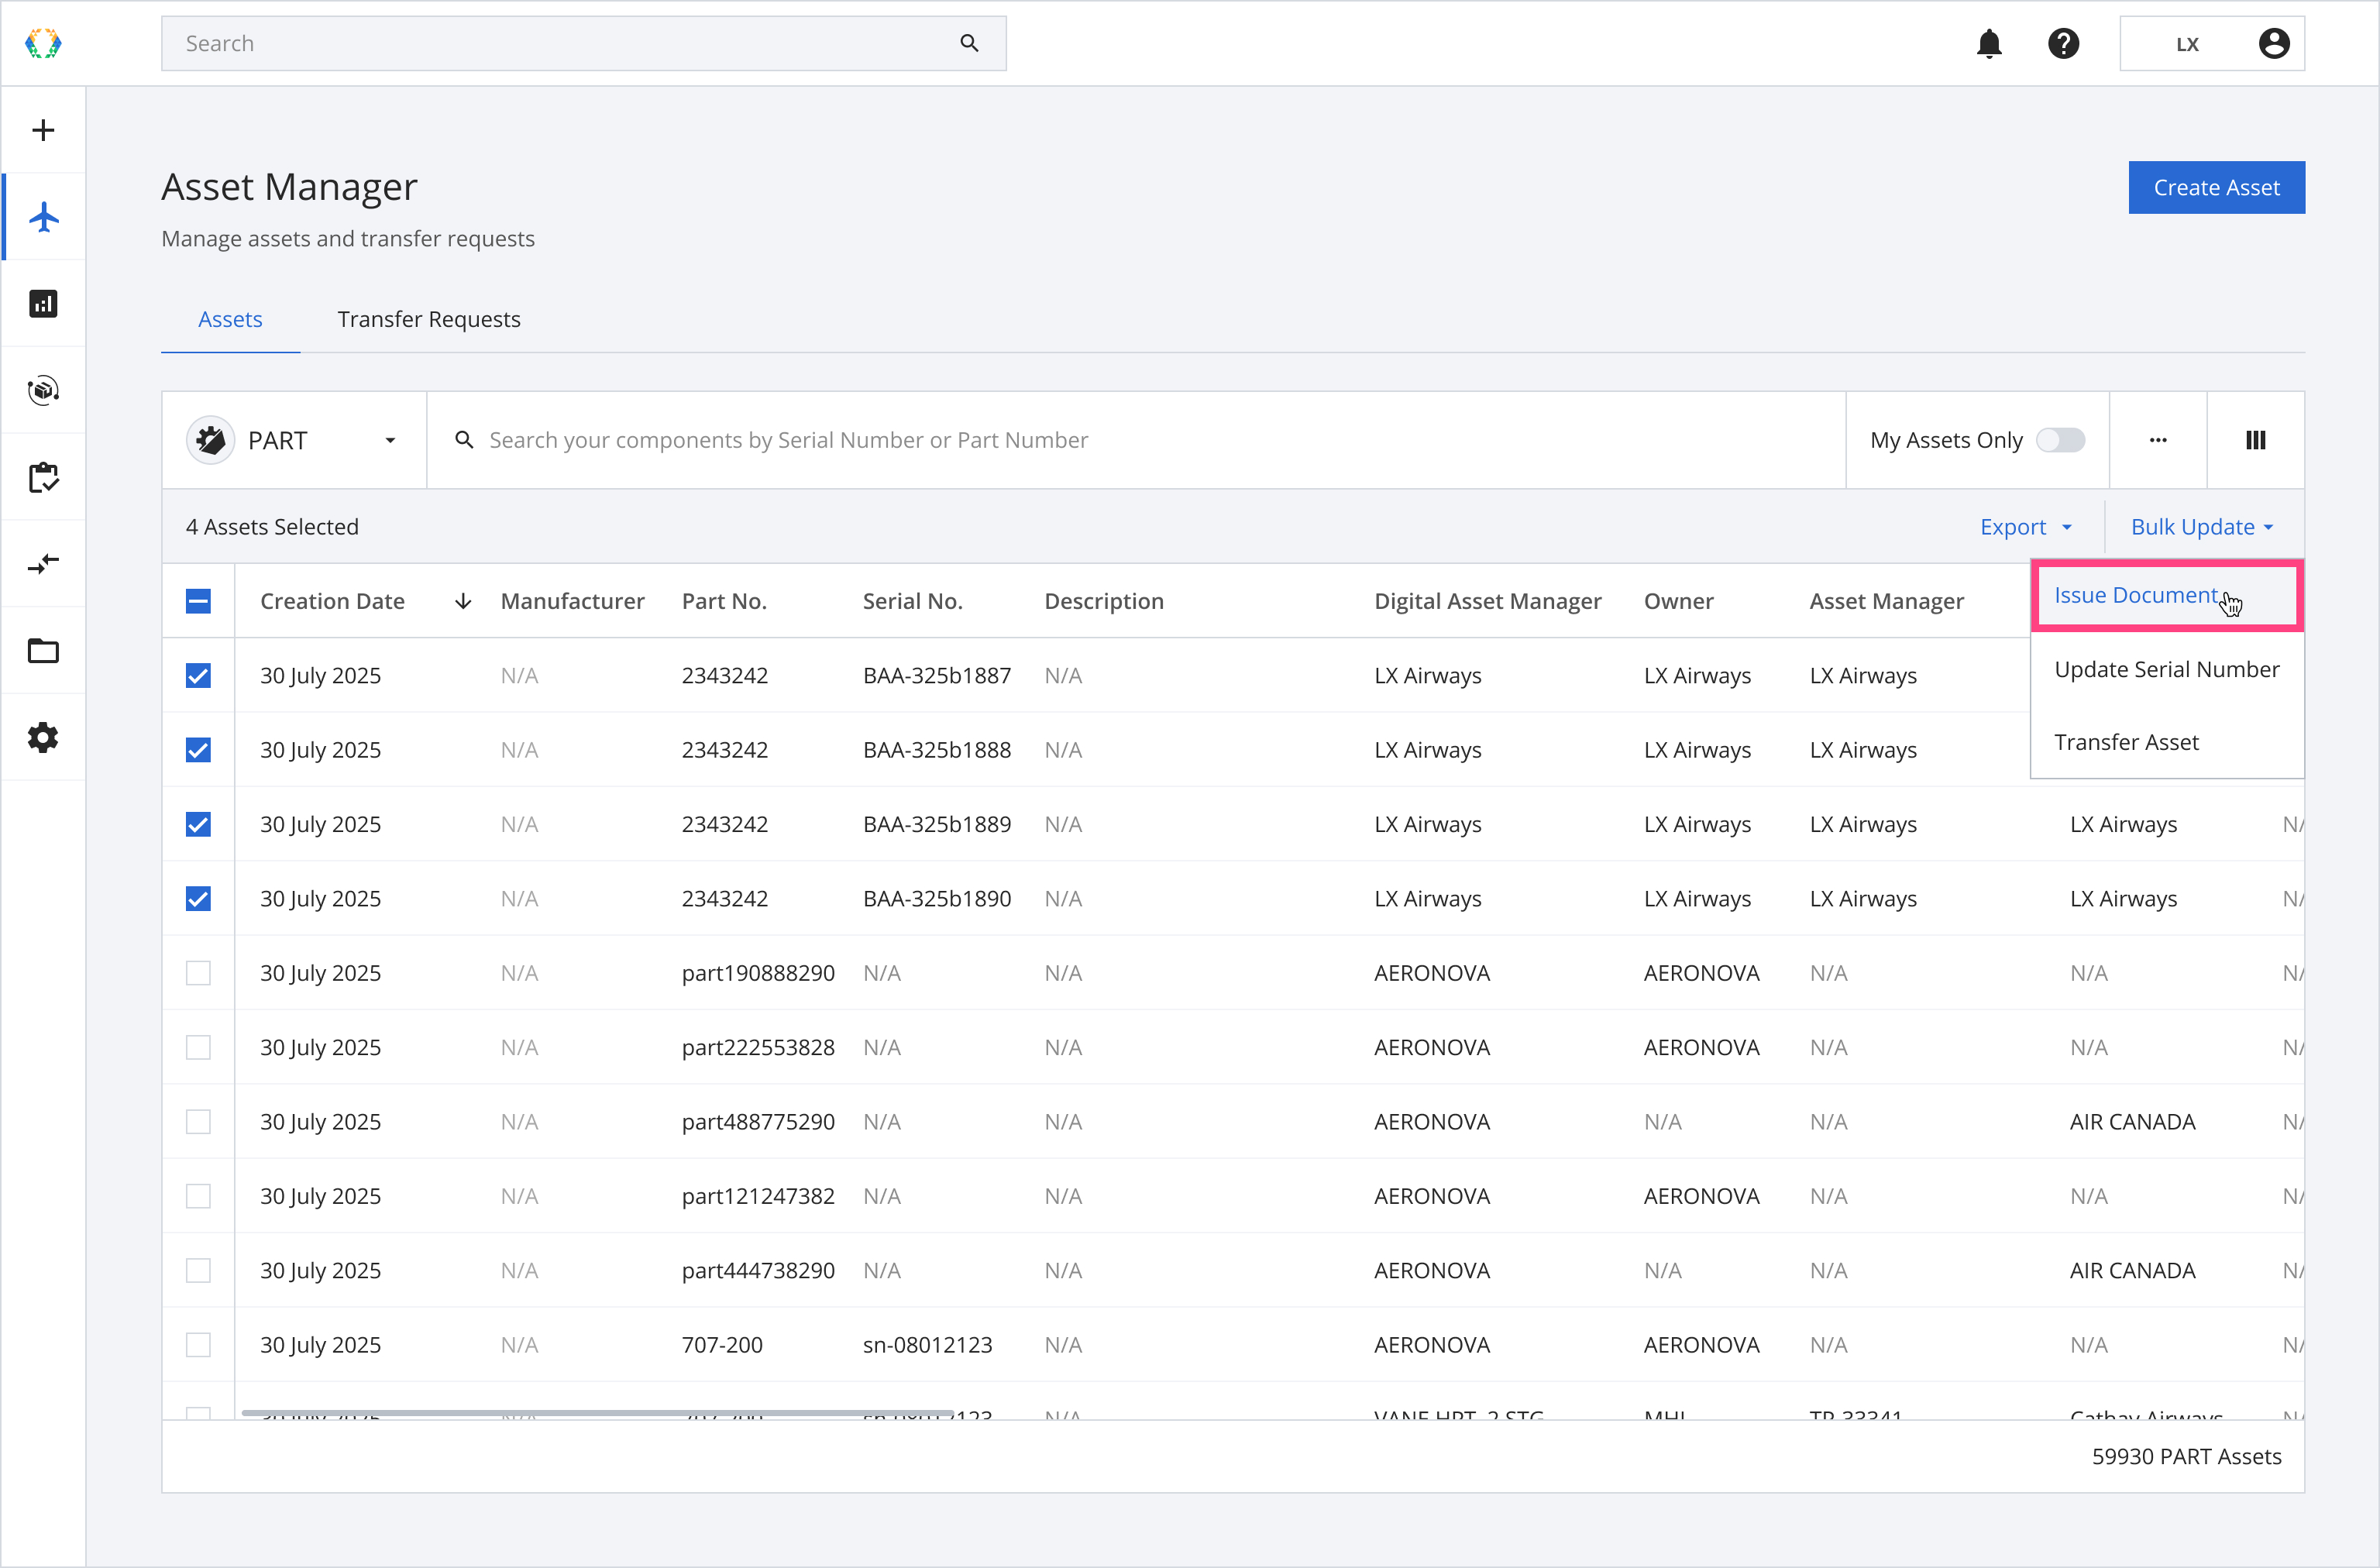Click AIR CANADA in part488775290 row
This screenshot has width=2380, height=1568.
pos(2132,1122)
